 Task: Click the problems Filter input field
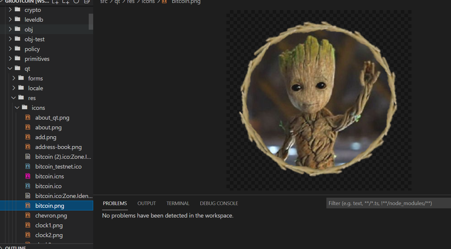point(389,203)
